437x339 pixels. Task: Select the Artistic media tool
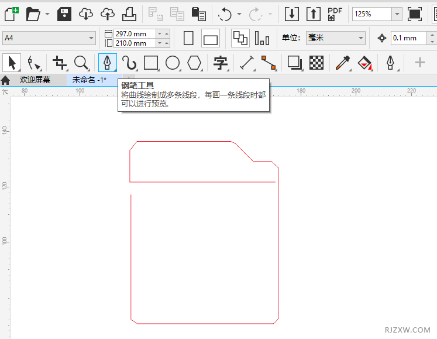[129, 63]
